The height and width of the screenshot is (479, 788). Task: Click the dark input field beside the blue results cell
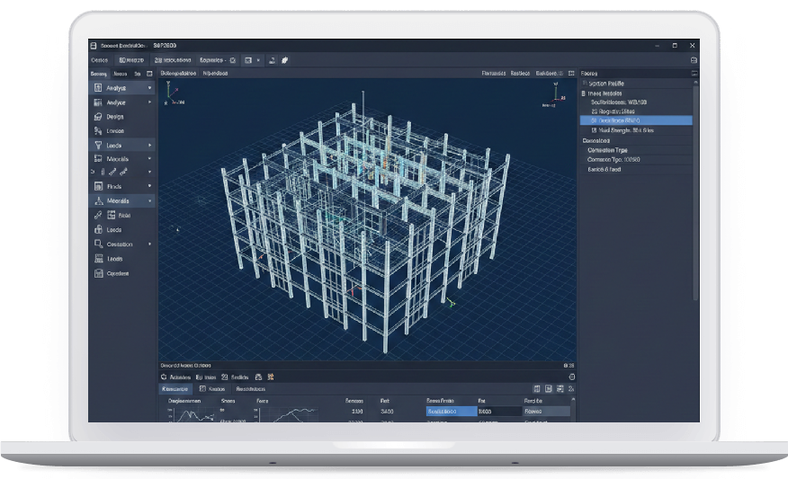[499, 412]
